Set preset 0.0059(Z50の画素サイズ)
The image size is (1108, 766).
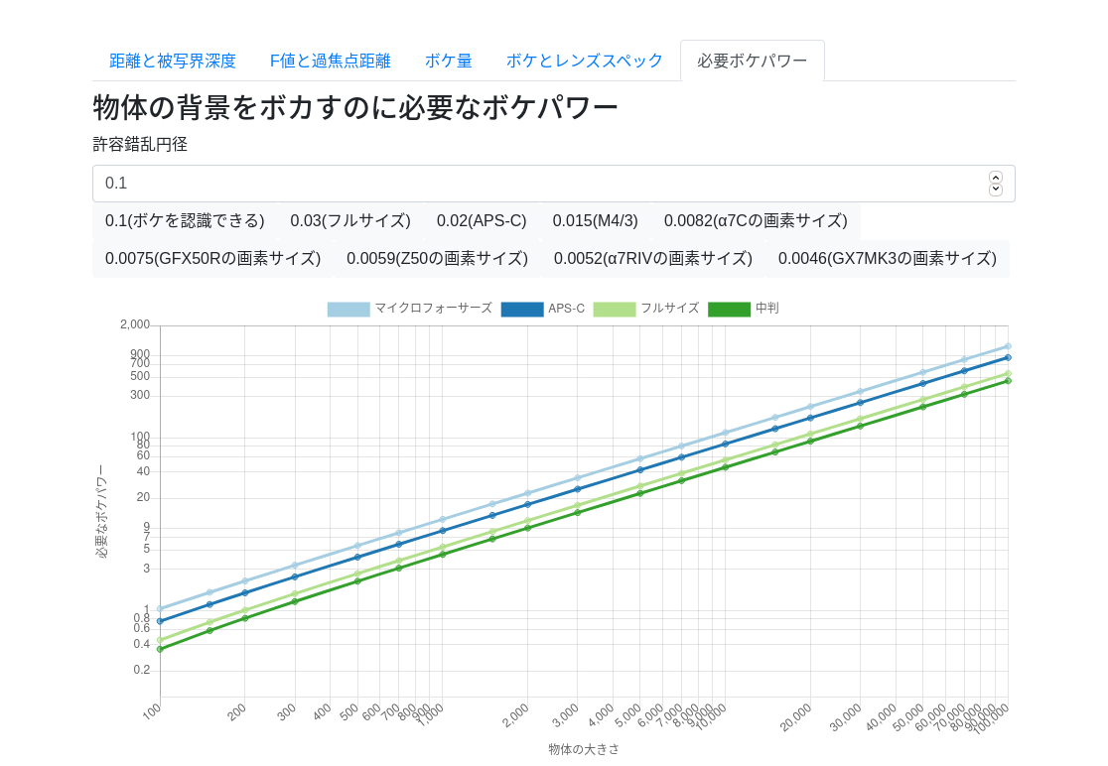pyautogui.click(x=437, y=258)
